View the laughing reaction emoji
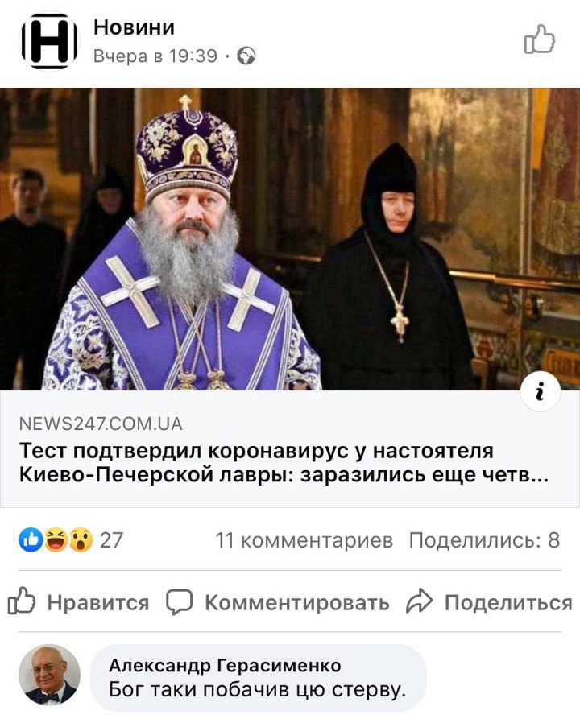Image resolution: width=580 pixels, height=719 pixels. click(56, 539)
